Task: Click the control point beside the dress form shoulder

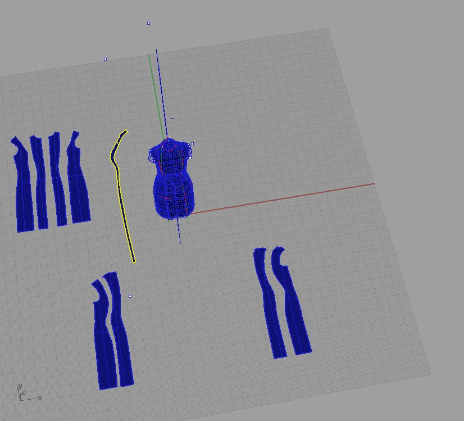Action: tap(192, 144)
